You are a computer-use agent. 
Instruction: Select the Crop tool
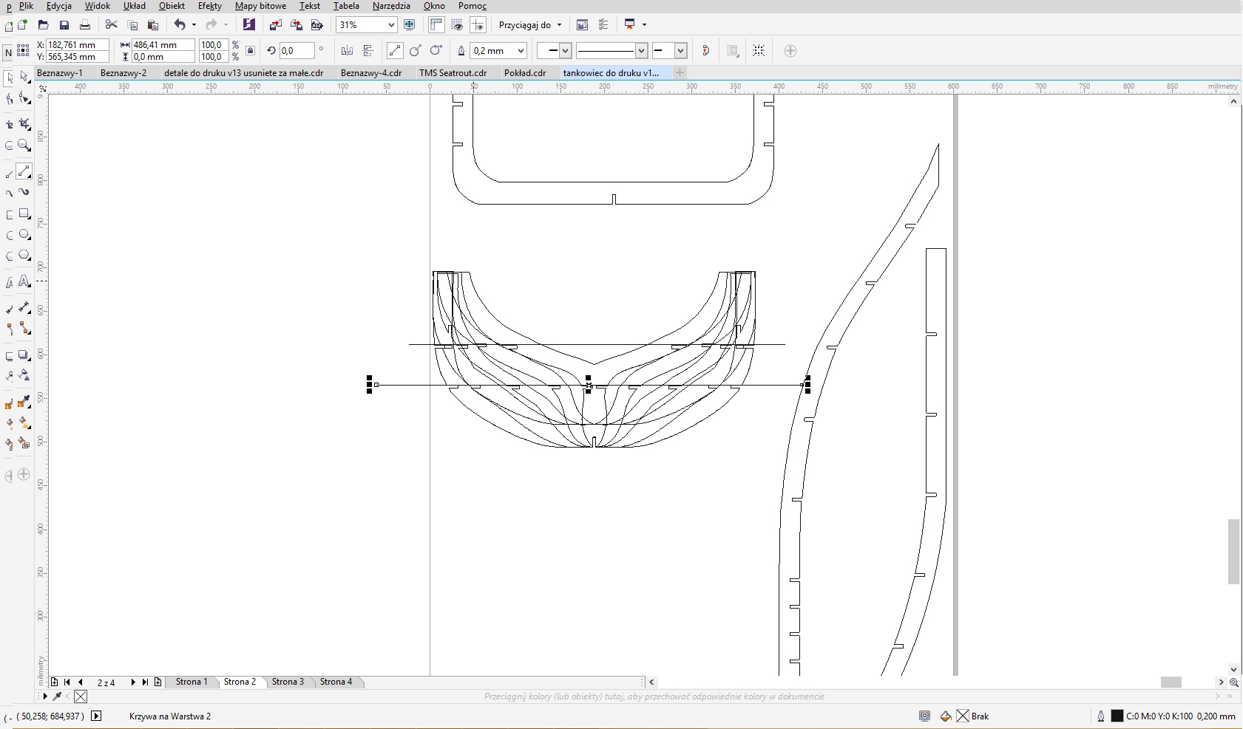point(24,123)
